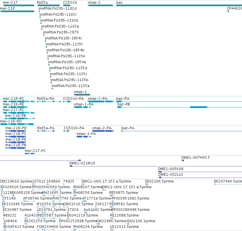Viewport: 242px width, 231px height.
Task: Click snoRNA:Psi28S-1135a label
Action: (70, 86)
